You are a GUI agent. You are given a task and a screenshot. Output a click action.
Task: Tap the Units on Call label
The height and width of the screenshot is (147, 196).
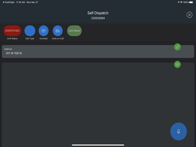58,38
